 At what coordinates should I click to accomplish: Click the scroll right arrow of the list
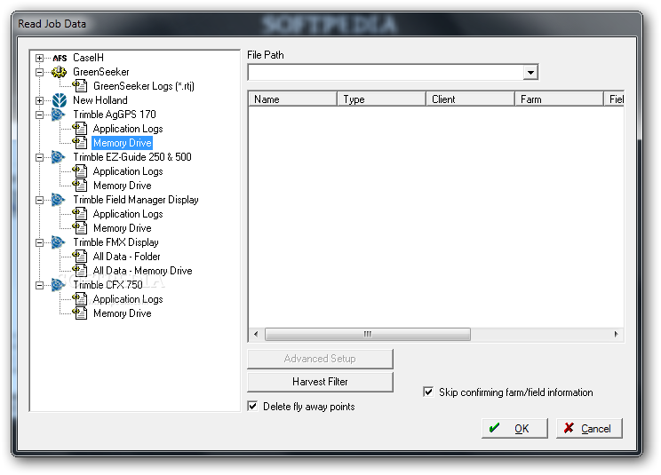[x=616, y=335]
